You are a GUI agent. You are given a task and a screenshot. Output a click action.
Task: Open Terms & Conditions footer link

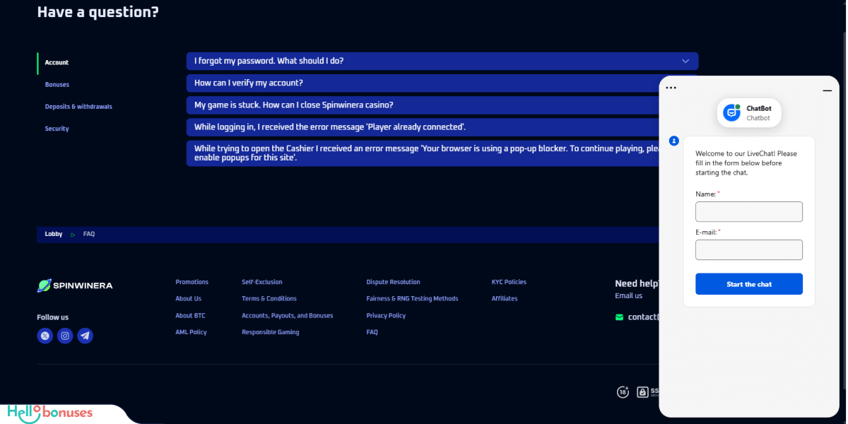pos(269,298)
